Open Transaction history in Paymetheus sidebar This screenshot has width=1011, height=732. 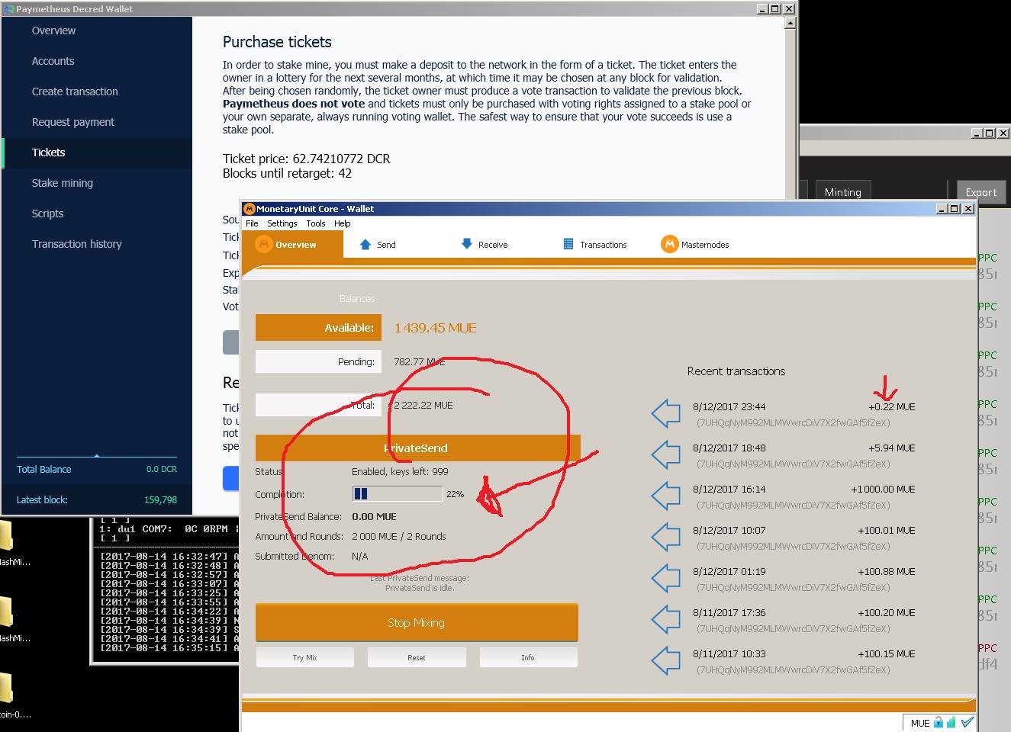pyautogui.click(x=77, y=244)
